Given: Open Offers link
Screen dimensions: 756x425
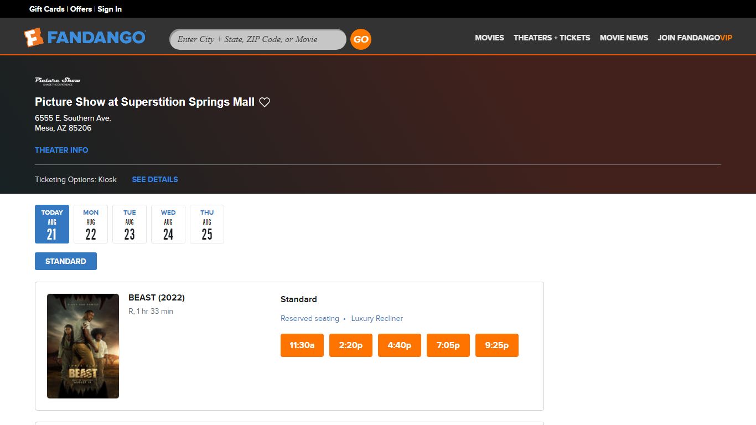Looking at the screenshot, I should [81, 9].
